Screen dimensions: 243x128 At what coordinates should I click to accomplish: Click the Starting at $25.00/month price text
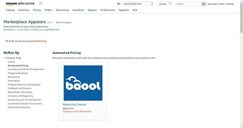(x=77, y=111)
